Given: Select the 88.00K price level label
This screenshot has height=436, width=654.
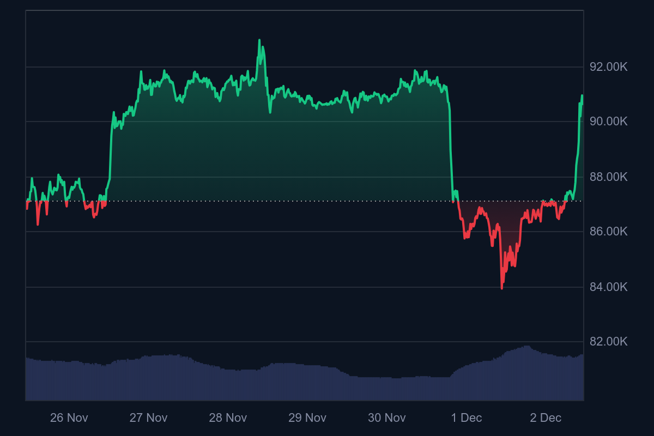Looking at the screenshot, I should click(x=609, y=177).
